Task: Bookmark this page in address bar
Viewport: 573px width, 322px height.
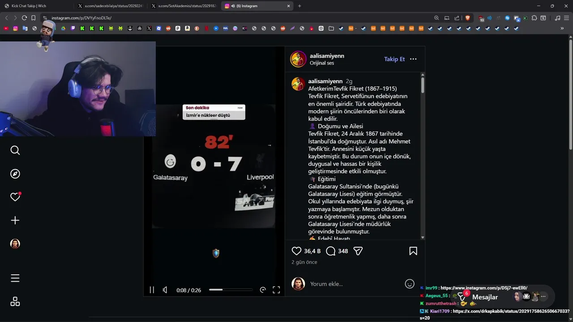Action: [33, 18]
